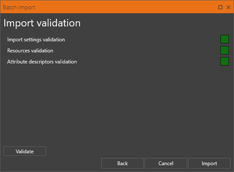Return to the previous wizard page via Back
Viewport: 234px width, 172px height.
coord(123,163)
